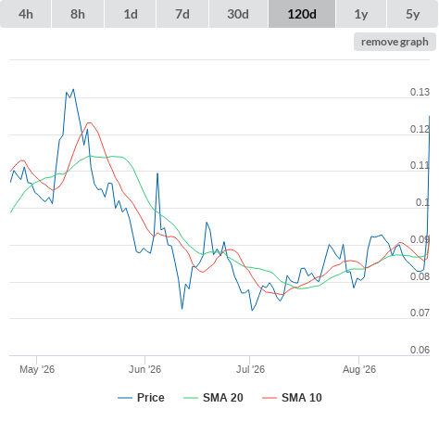Toggle SMA 20 legend entry
439x422 pixels.
coord(222,398)
